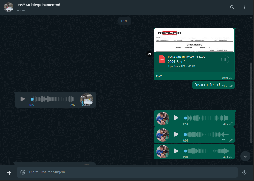Screen dimensions: 254x181
Task: Open the three-dot chat menu
Action: [244, 7]
